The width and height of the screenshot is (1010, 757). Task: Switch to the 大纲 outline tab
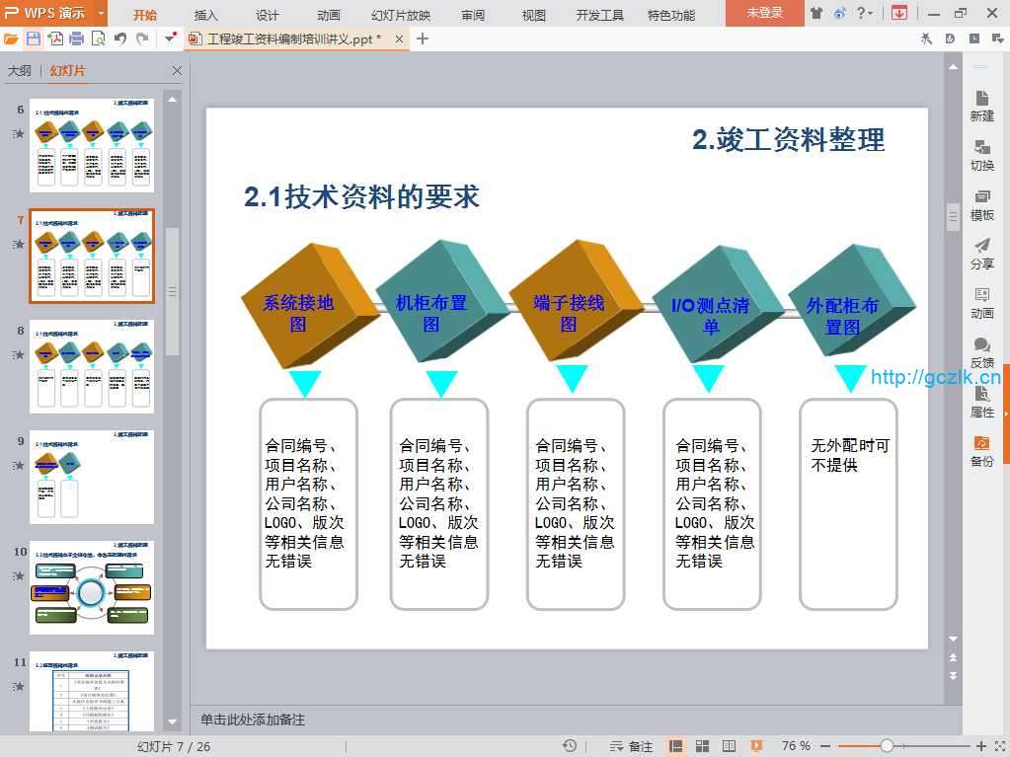[x=20, y=71]
